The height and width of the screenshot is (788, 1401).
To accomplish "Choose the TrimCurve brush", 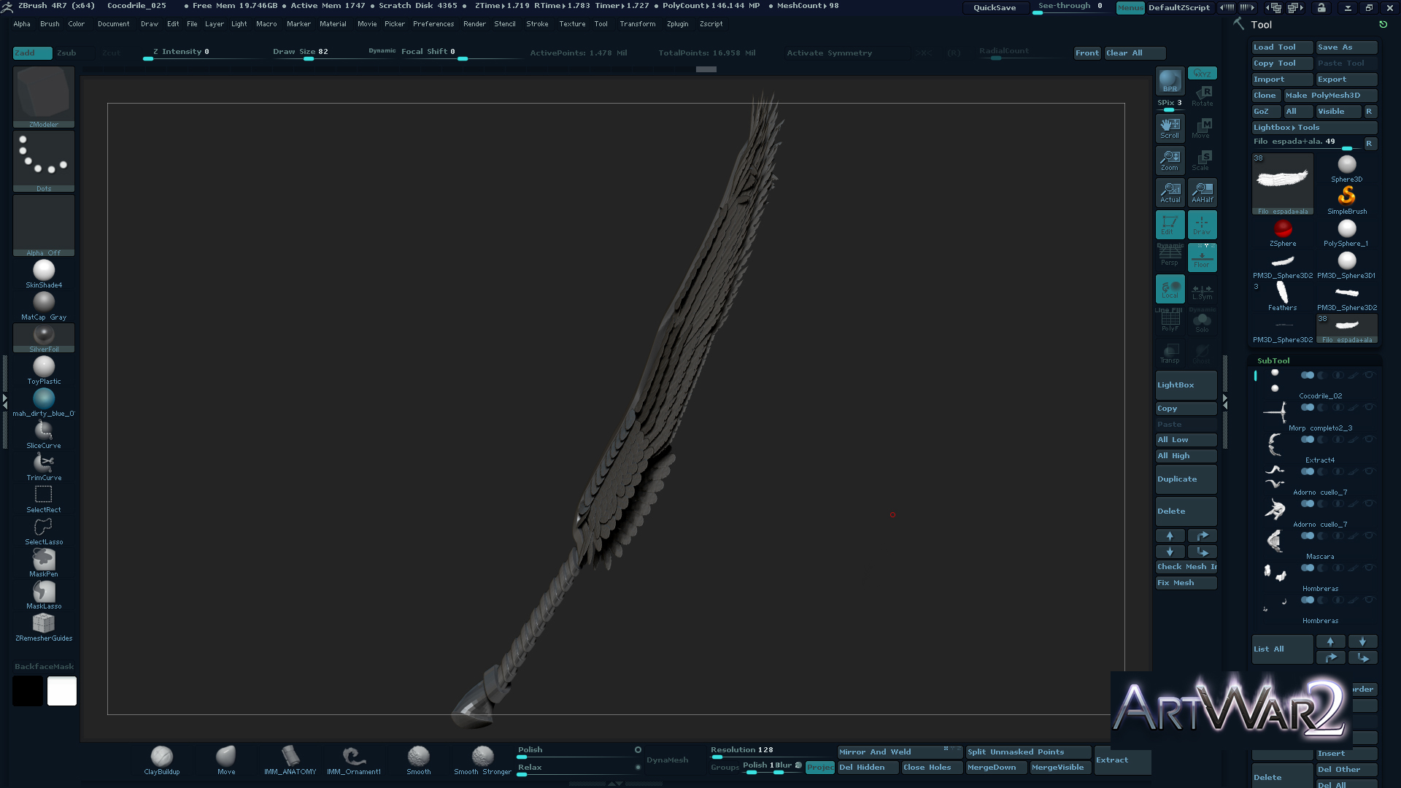I will click(x=44, y=465).
